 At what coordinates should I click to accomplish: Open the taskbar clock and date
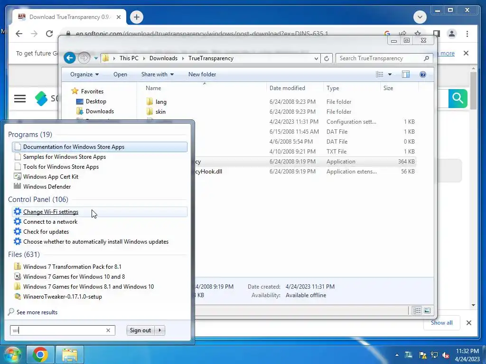tap(467, 355)
